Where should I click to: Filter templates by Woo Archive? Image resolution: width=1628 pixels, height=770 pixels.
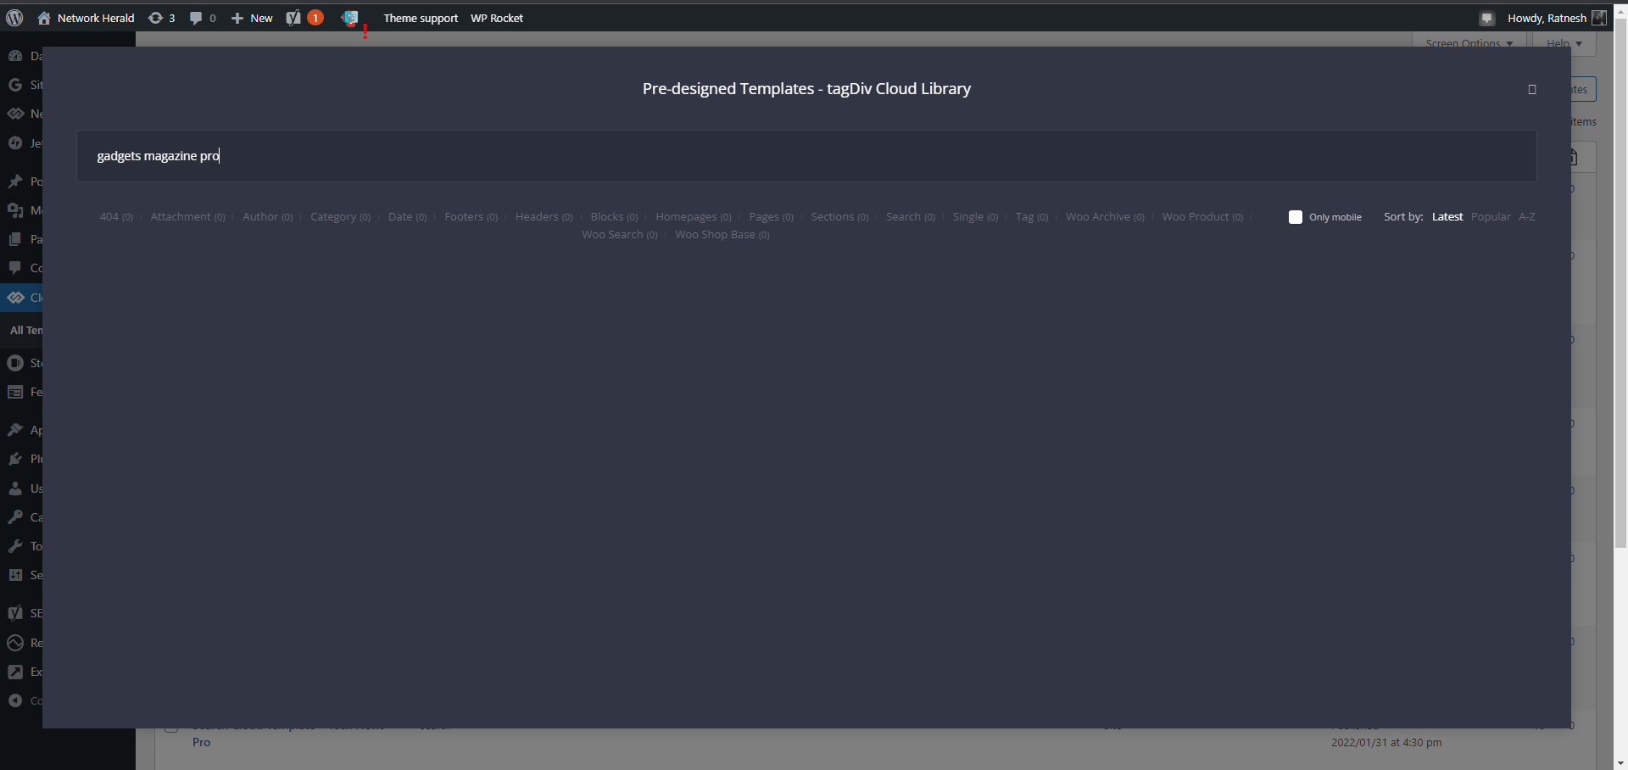(1105, 217)
